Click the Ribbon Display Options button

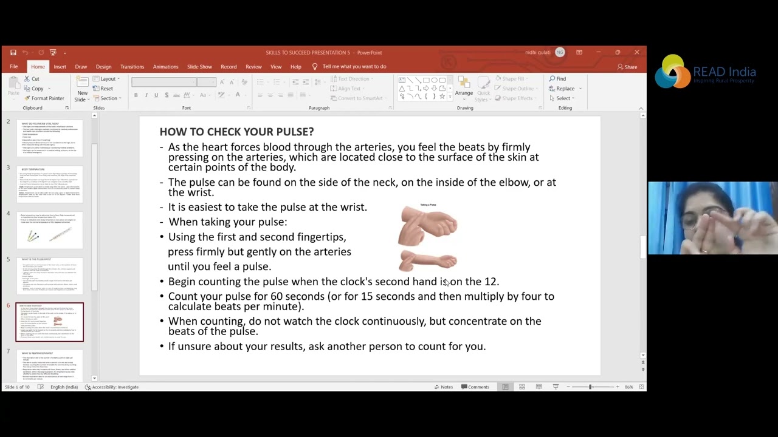coord(579,52)
